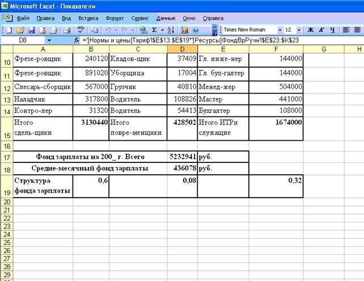Screen dimensions: 364x281
Task: Toggle italic formatting (К)
Action: (321, 30)
